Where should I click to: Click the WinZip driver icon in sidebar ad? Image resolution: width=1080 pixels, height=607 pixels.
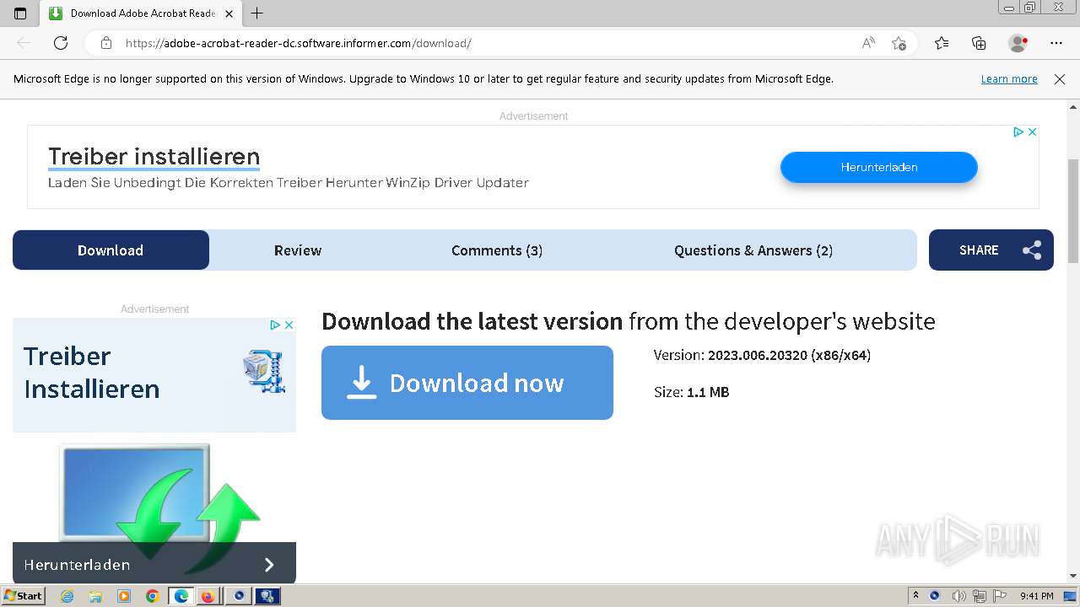263,372
